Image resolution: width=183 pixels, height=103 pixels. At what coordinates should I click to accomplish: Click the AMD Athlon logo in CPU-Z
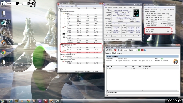point(136,13)
